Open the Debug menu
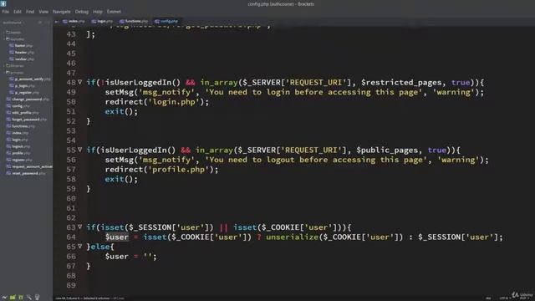This screenshot has width=535, height=301. click(x=82, y=12)
